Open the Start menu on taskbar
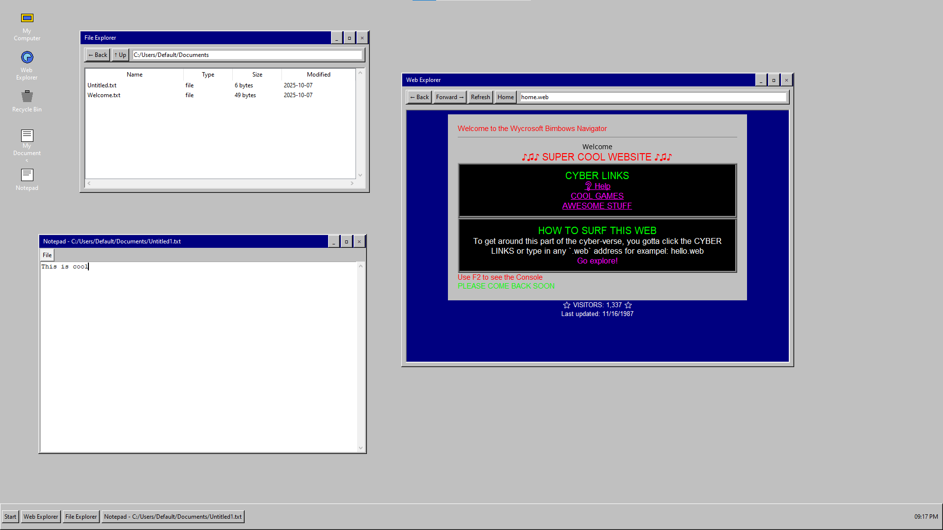 10,517
